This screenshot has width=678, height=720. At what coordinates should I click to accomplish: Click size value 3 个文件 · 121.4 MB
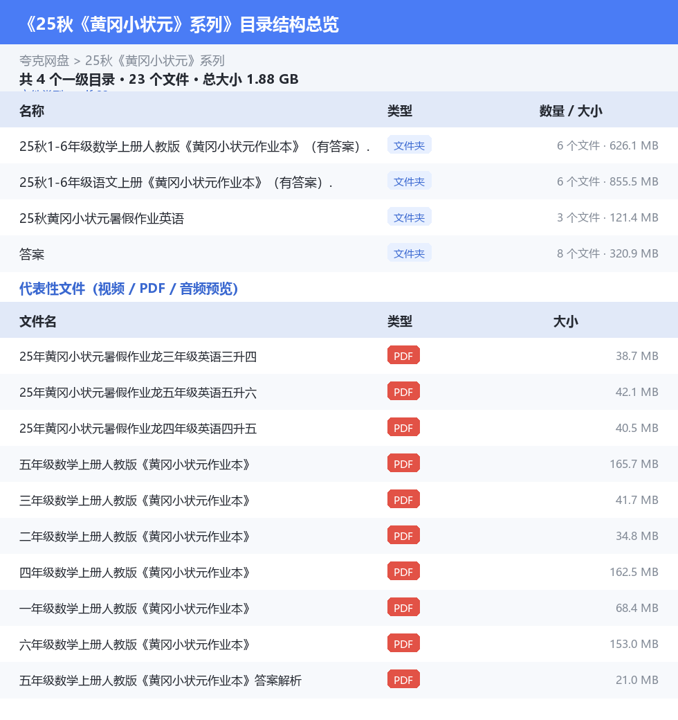[x=607, y=217]
